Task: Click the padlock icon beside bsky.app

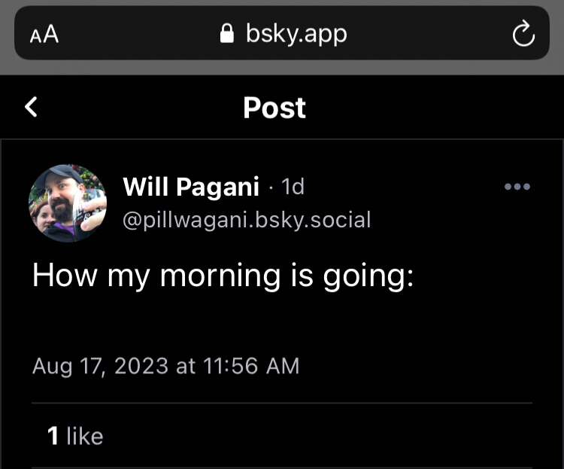Action: (x=226, y=33)
